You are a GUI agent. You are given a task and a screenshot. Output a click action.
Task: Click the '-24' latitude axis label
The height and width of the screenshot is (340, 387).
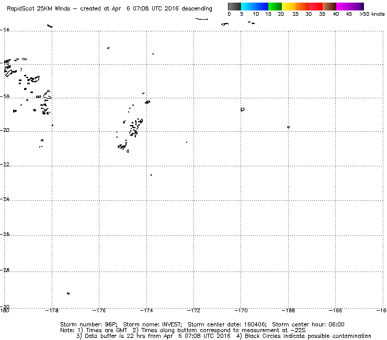click(5, 199)
